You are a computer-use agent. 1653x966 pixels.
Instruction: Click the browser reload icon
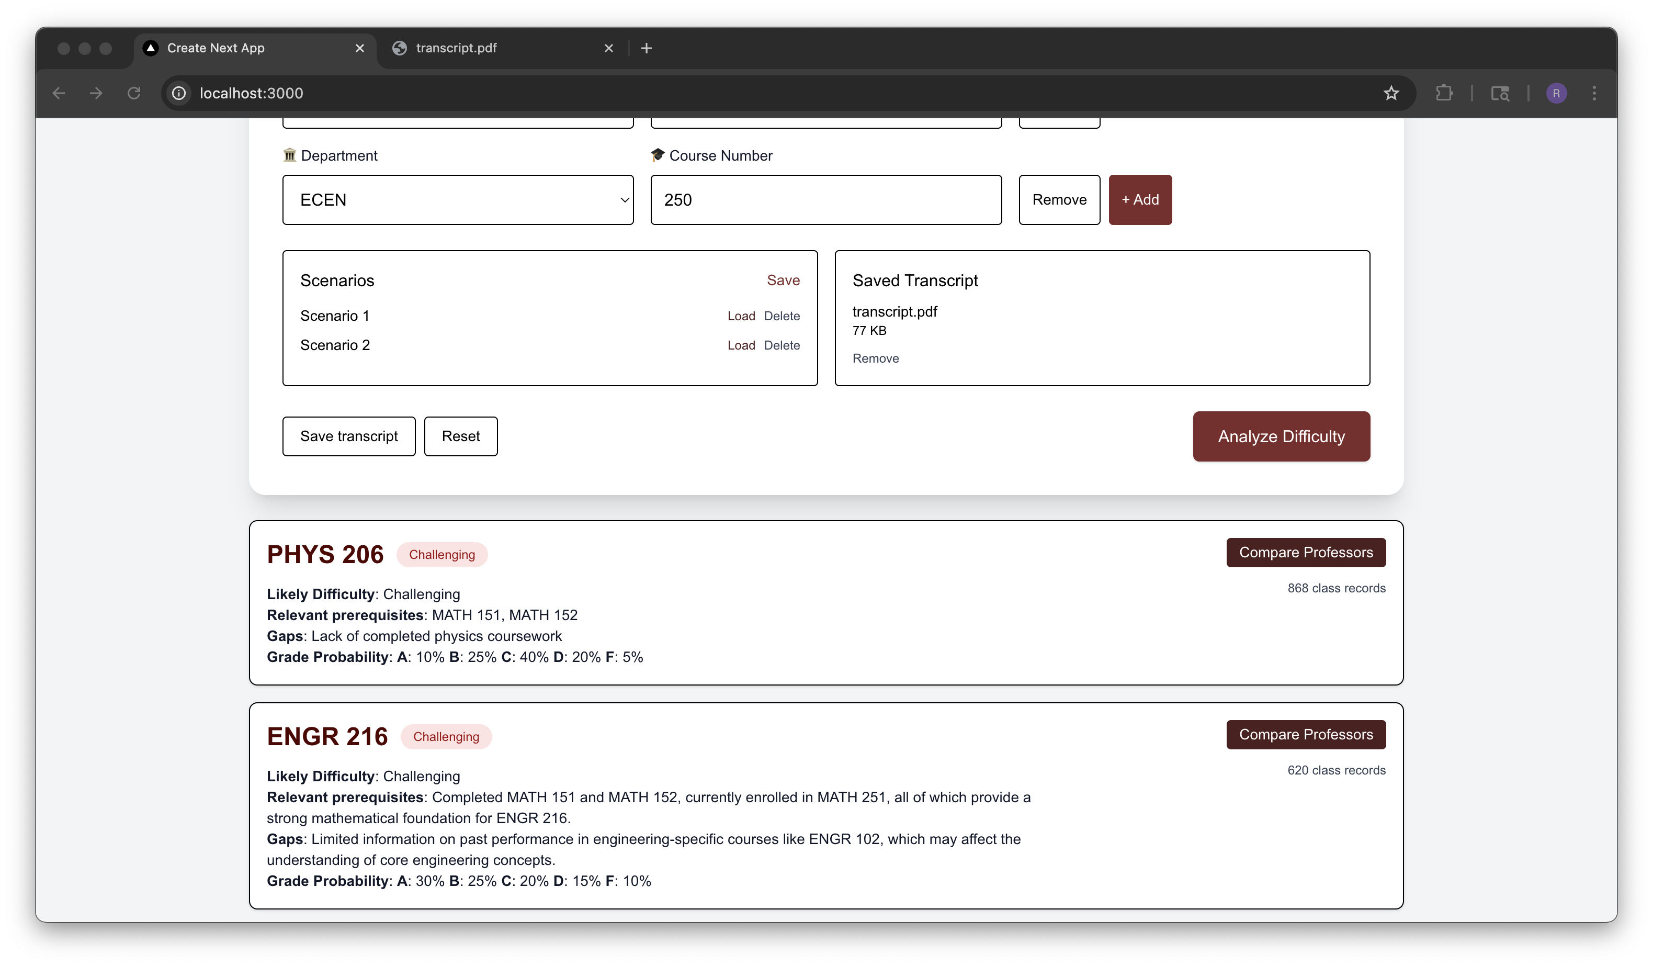(134, 93)
